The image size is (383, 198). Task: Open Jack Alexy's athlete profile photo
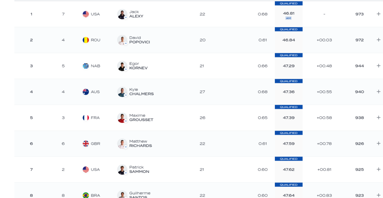(x=122, y=14)
